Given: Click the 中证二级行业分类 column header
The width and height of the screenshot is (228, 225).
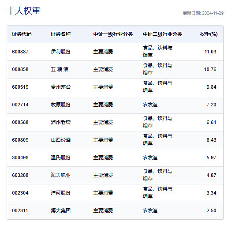Looking at the screenshot, I should (x=162, y=34).
